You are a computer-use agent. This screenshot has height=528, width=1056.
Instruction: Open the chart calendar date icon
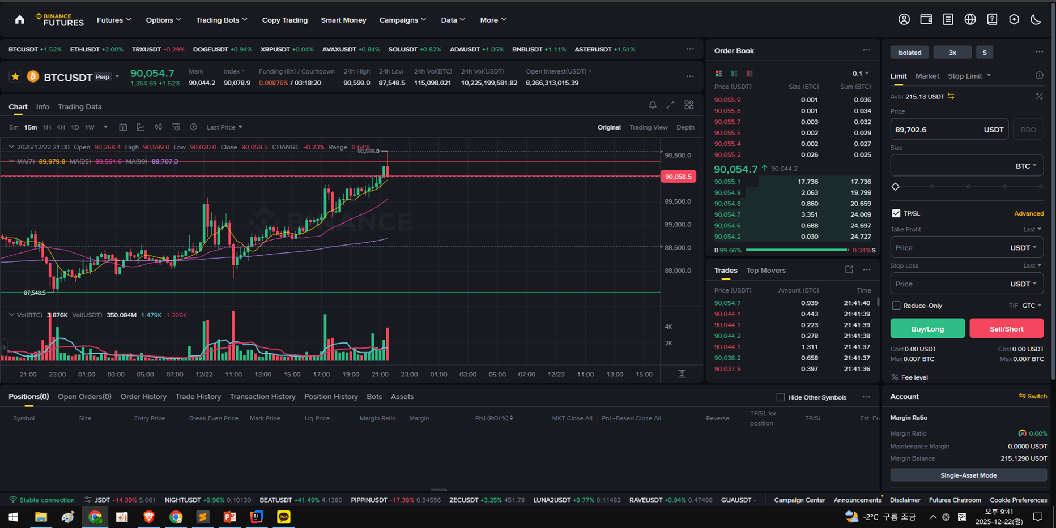point(123,127)
